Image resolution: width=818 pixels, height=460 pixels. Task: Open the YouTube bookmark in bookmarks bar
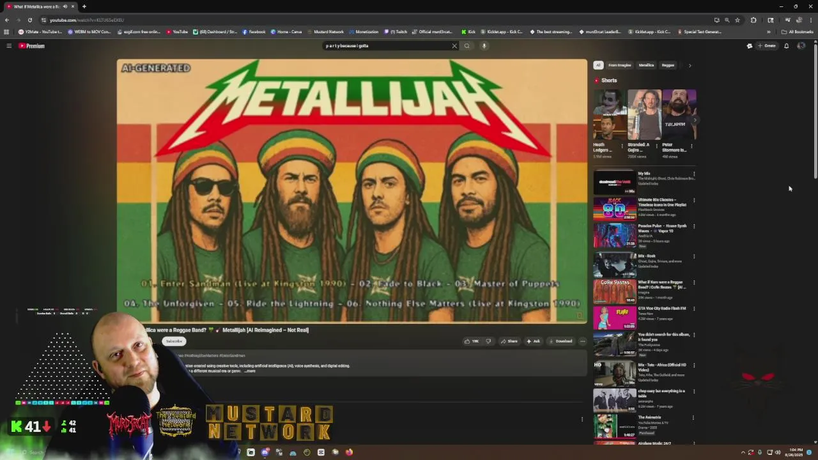(x=177, y=32)
